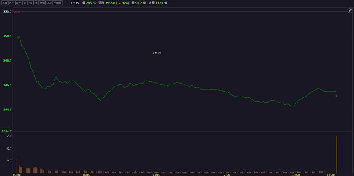Toggle the 淨 button in the toolbar

point(36,3)
